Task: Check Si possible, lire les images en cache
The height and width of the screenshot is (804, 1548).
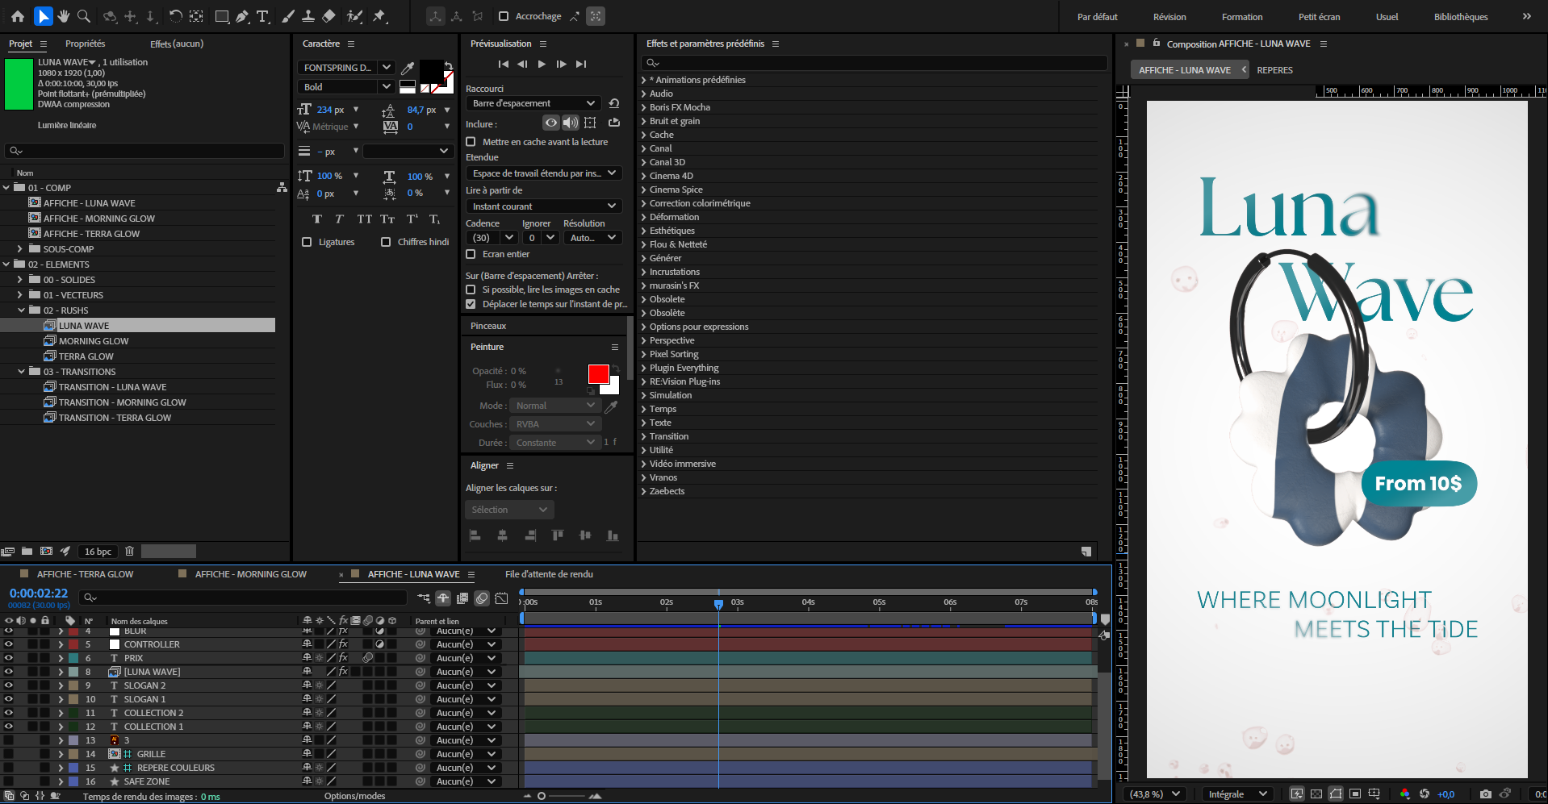Action: [x=471, y=290]
